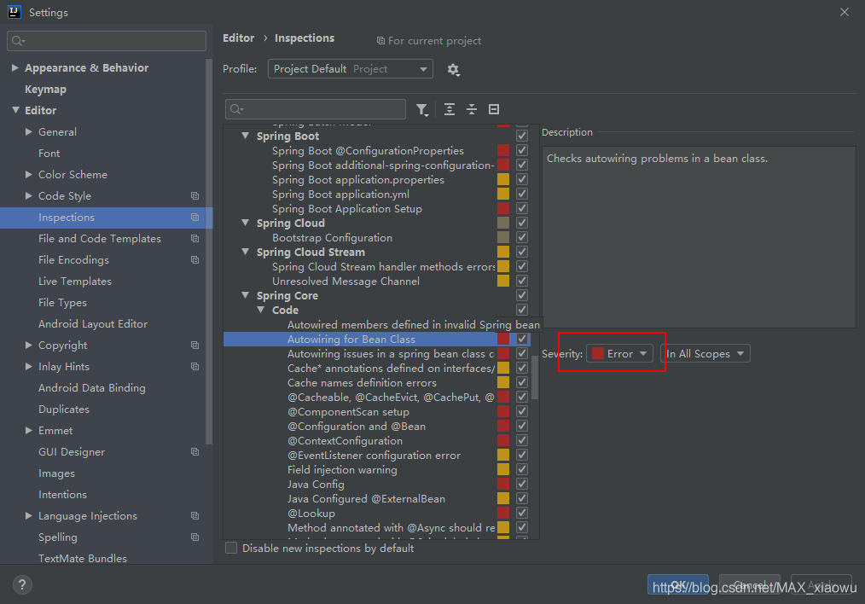865x604 pixels.
Task: Toggle @Lookup inspection checkbox
Action: click(x=522, y=513)
